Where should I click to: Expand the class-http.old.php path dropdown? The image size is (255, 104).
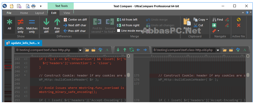click(218, 50)
